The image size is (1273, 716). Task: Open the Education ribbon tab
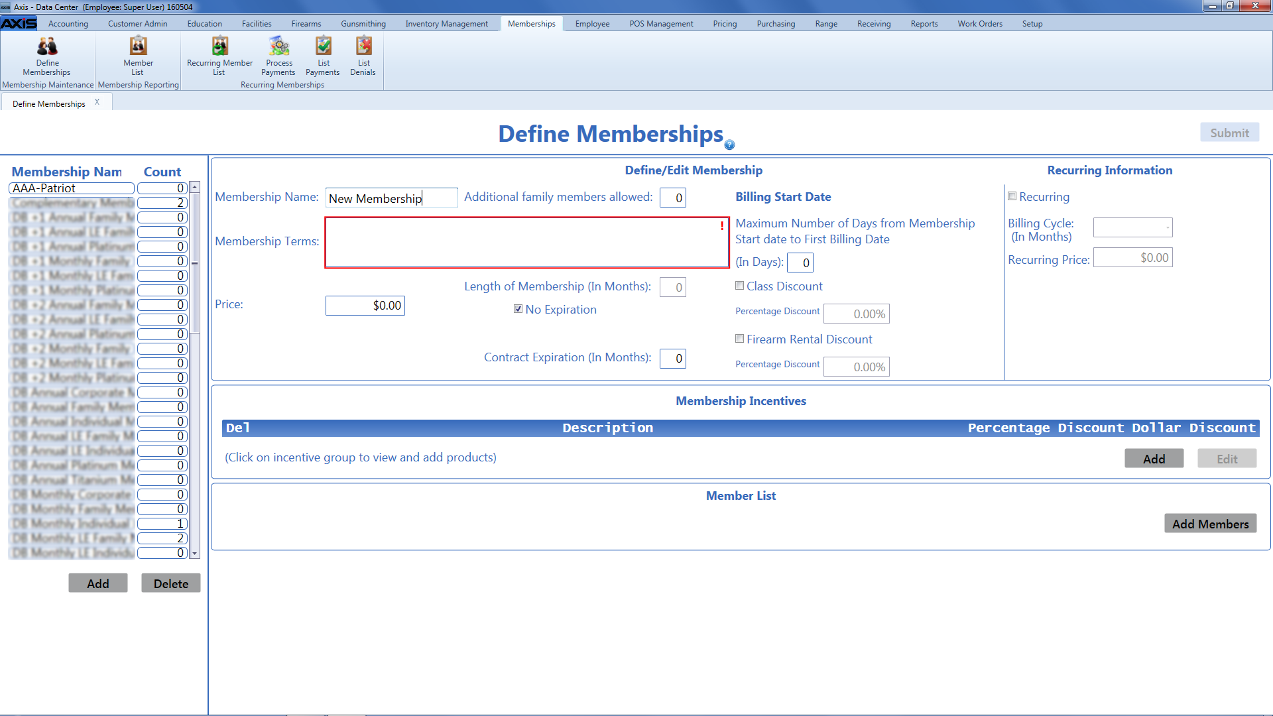click(x=204, y=24)
